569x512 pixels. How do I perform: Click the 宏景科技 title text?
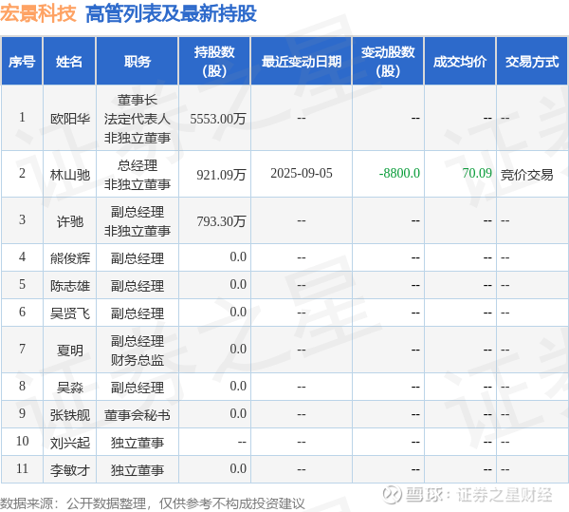click(x=38, y=14)
